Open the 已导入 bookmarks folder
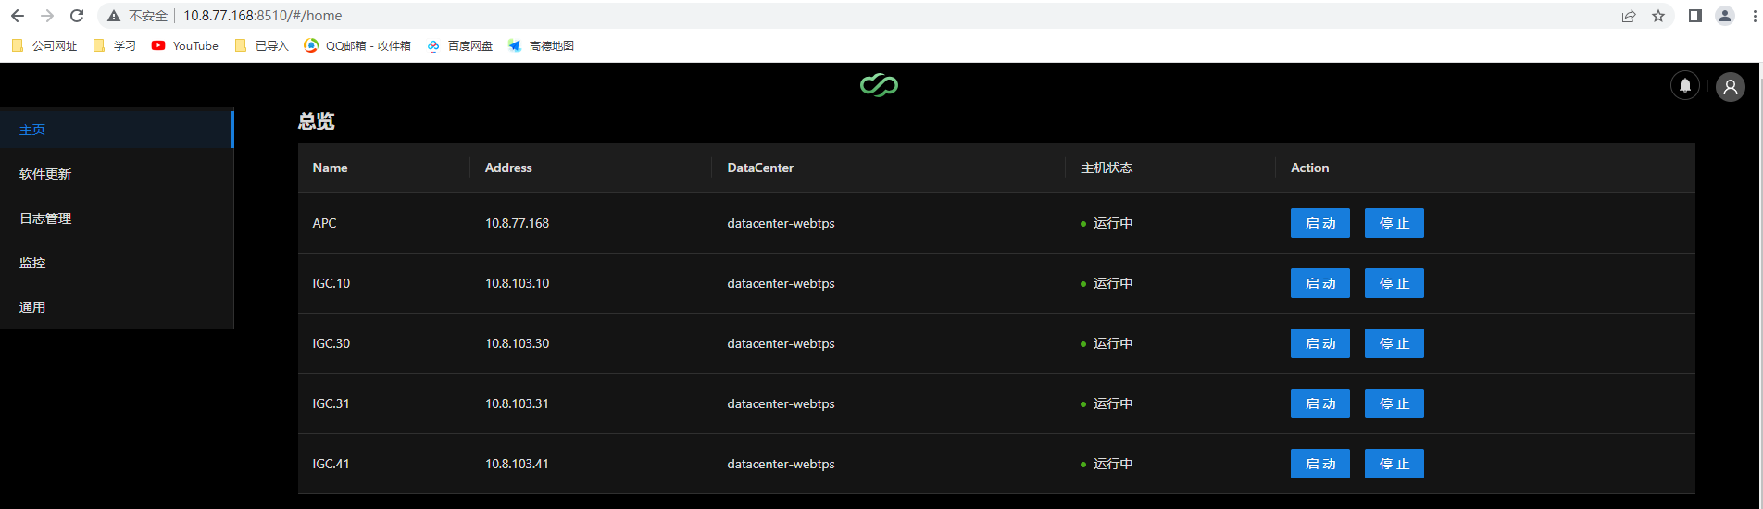The width and height of the screenshot is (1763, 509). click(262, 45)
